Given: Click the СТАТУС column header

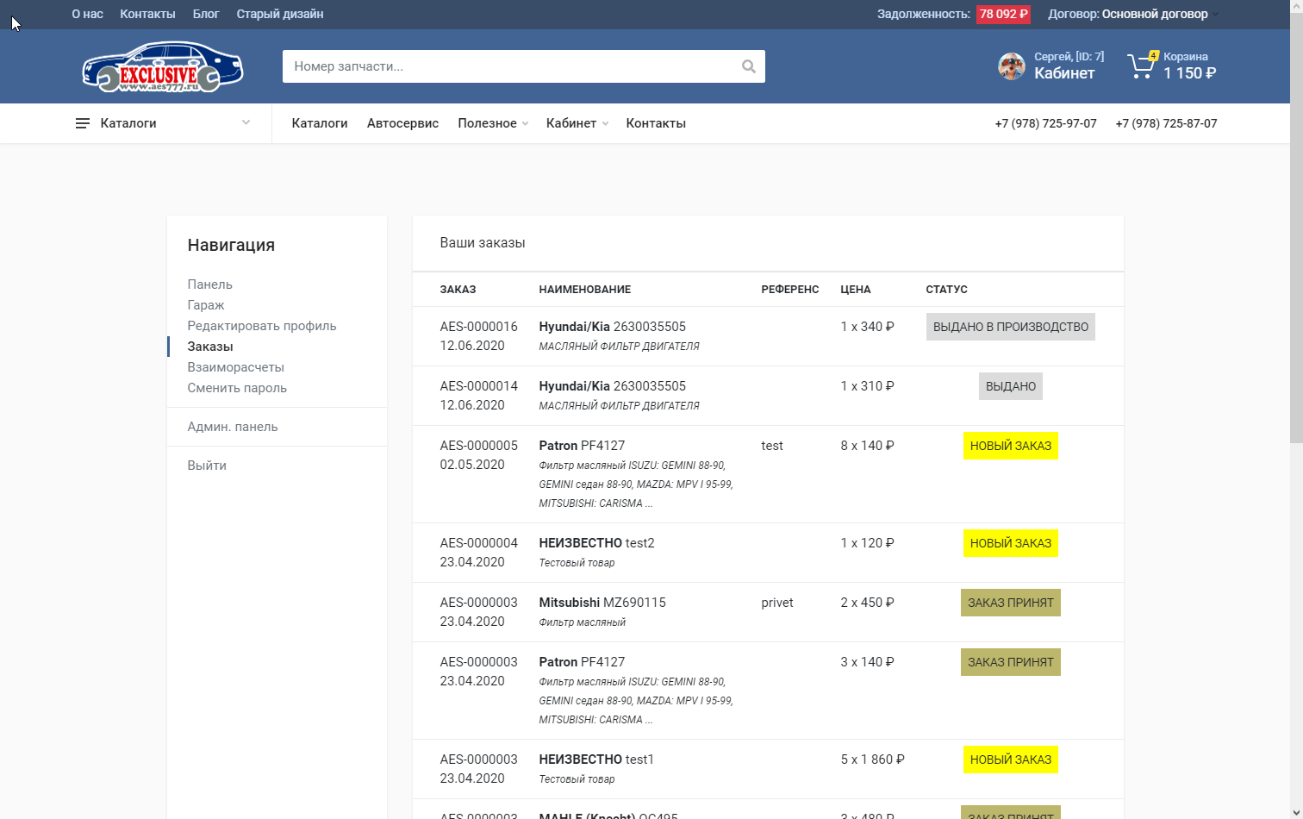Looking at the screenshot, I should [946, 290].
